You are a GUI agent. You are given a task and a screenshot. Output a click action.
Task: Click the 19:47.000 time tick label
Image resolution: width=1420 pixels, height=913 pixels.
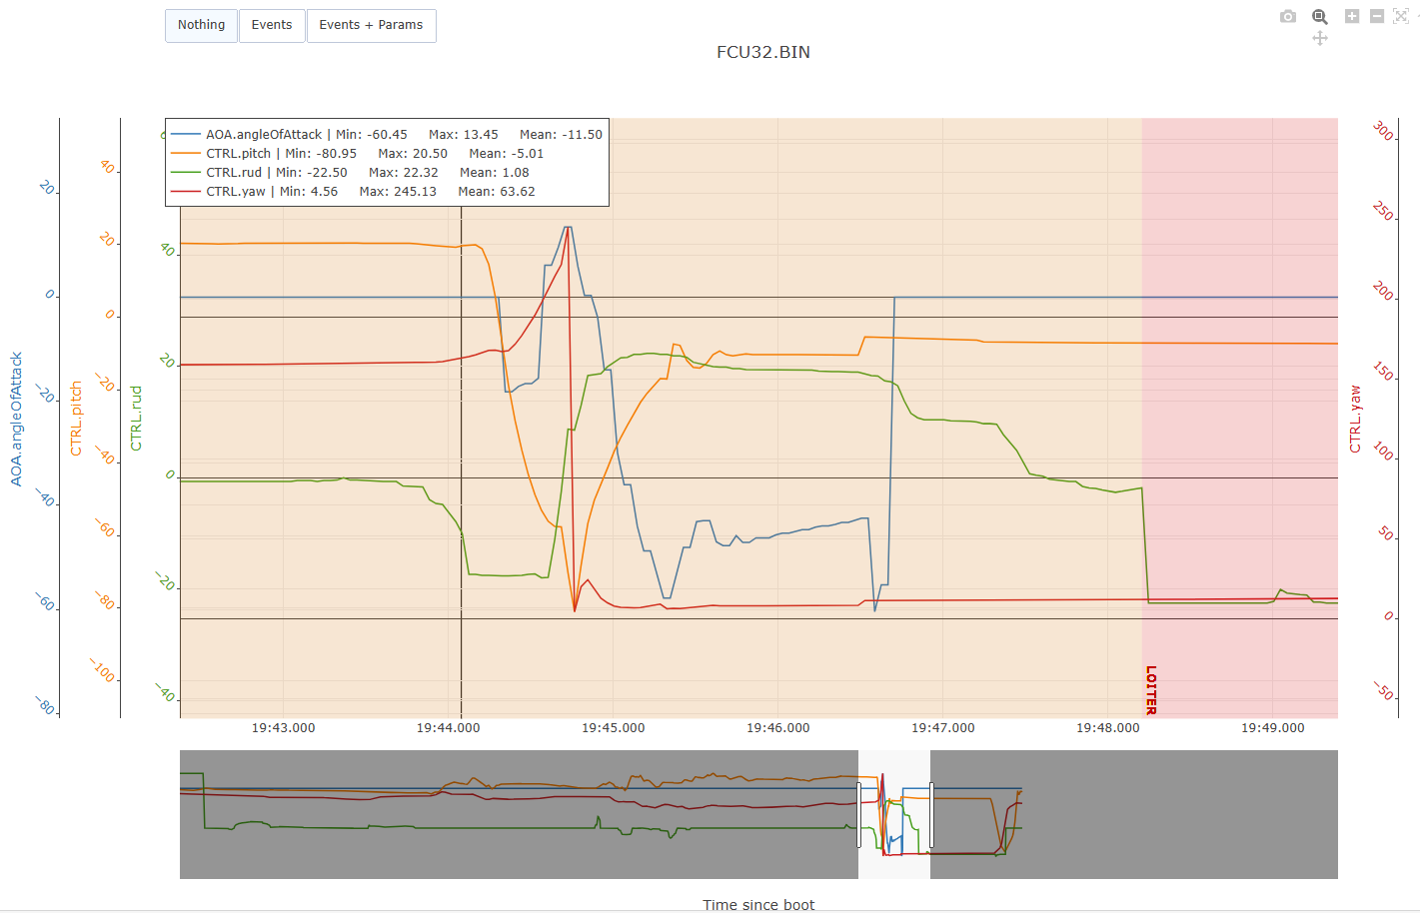coord(942,728)
